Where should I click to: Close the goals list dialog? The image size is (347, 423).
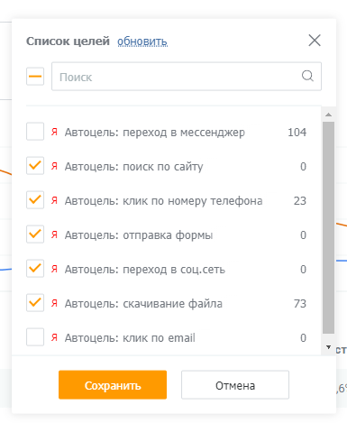(315, 41)
